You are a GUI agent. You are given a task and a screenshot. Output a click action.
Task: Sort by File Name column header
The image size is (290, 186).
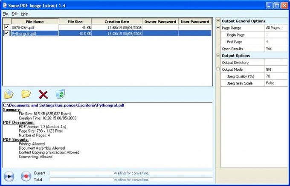35,21
